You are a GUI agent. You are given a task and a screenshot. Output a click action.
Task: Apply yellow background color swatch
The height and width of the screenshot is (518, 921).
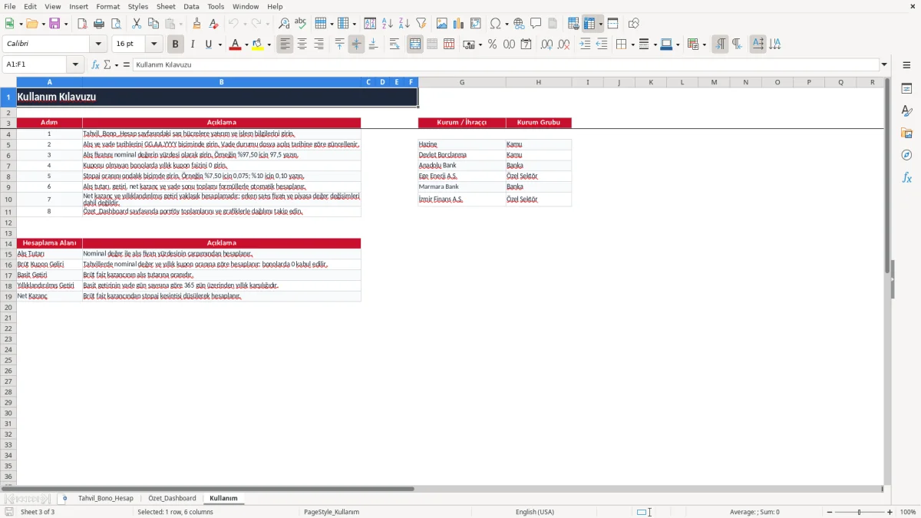pyautogui.click(x=258, y=45)
